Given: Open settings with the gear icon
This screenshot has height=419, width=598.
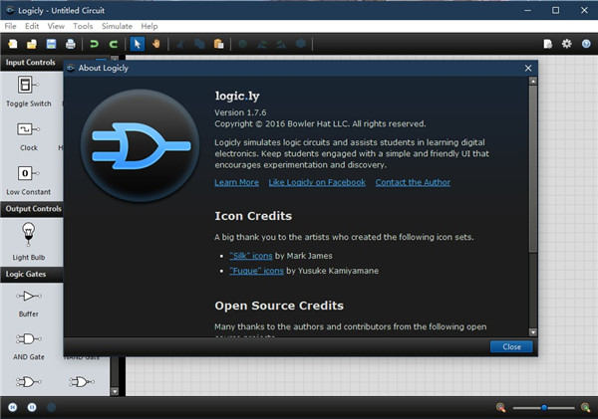Looking at the screenshot, I should (x=567, y=44).
